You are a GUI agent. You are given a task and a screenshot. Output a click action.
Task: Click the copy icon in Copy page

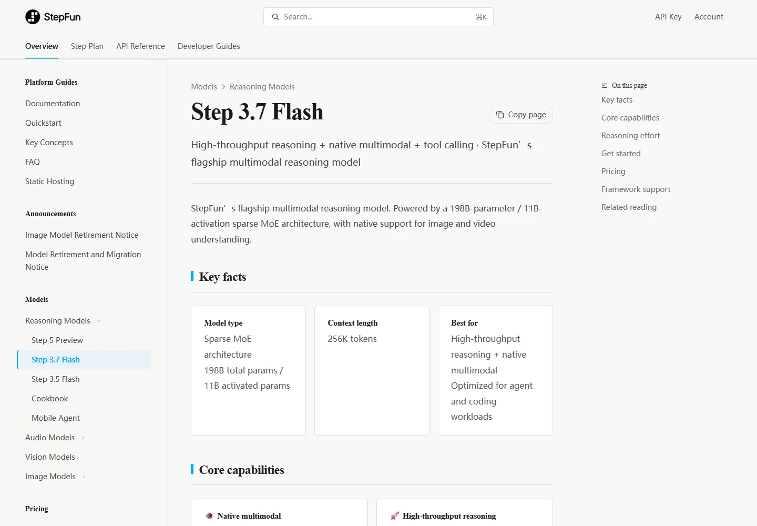pos(500,115)
